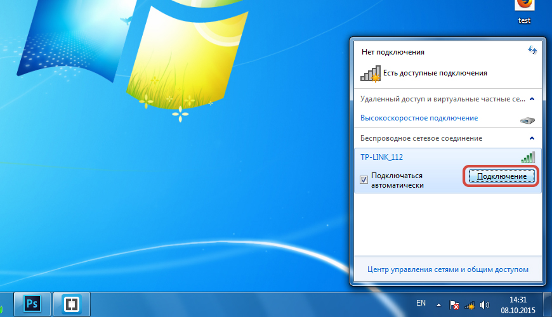Open the Brackets app on taskbar
The height and width of the screenshot is (317, 552).
coord(72,304)
